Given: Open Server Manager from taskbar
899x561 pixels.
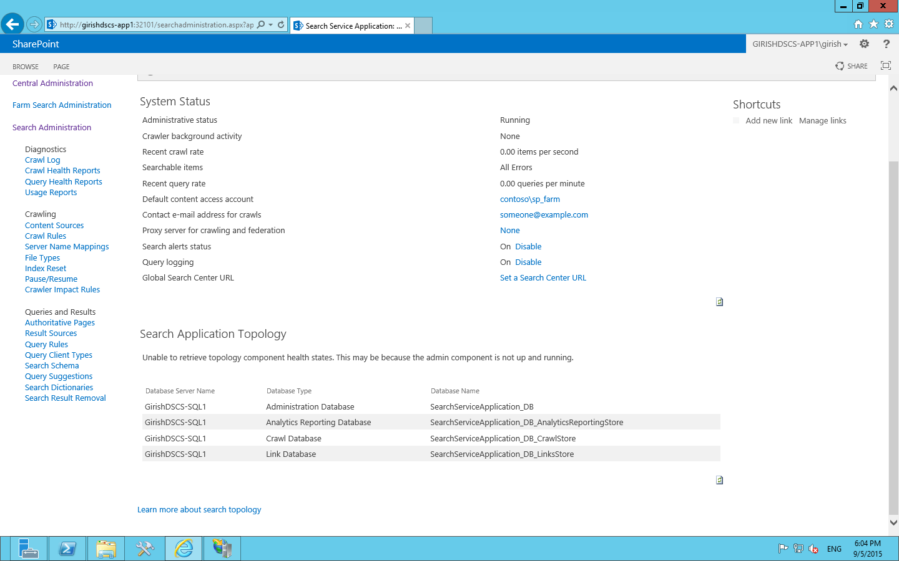Looking at the screenshot, I should point(29,549).
